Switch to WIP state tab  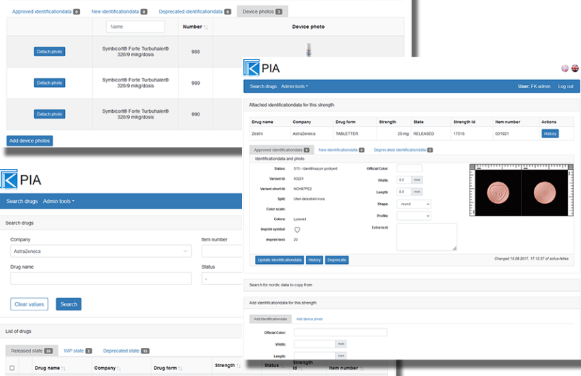click(78, 351)
